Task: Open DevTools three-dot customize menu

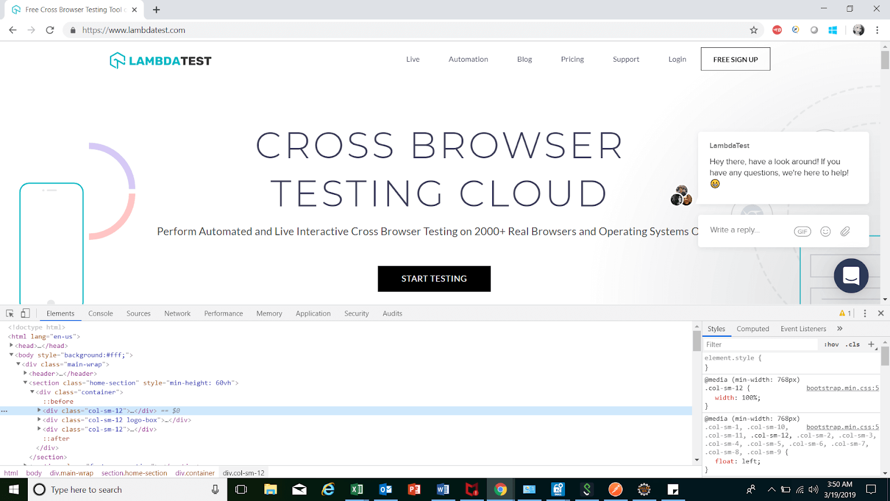Action: pos(864,313)
